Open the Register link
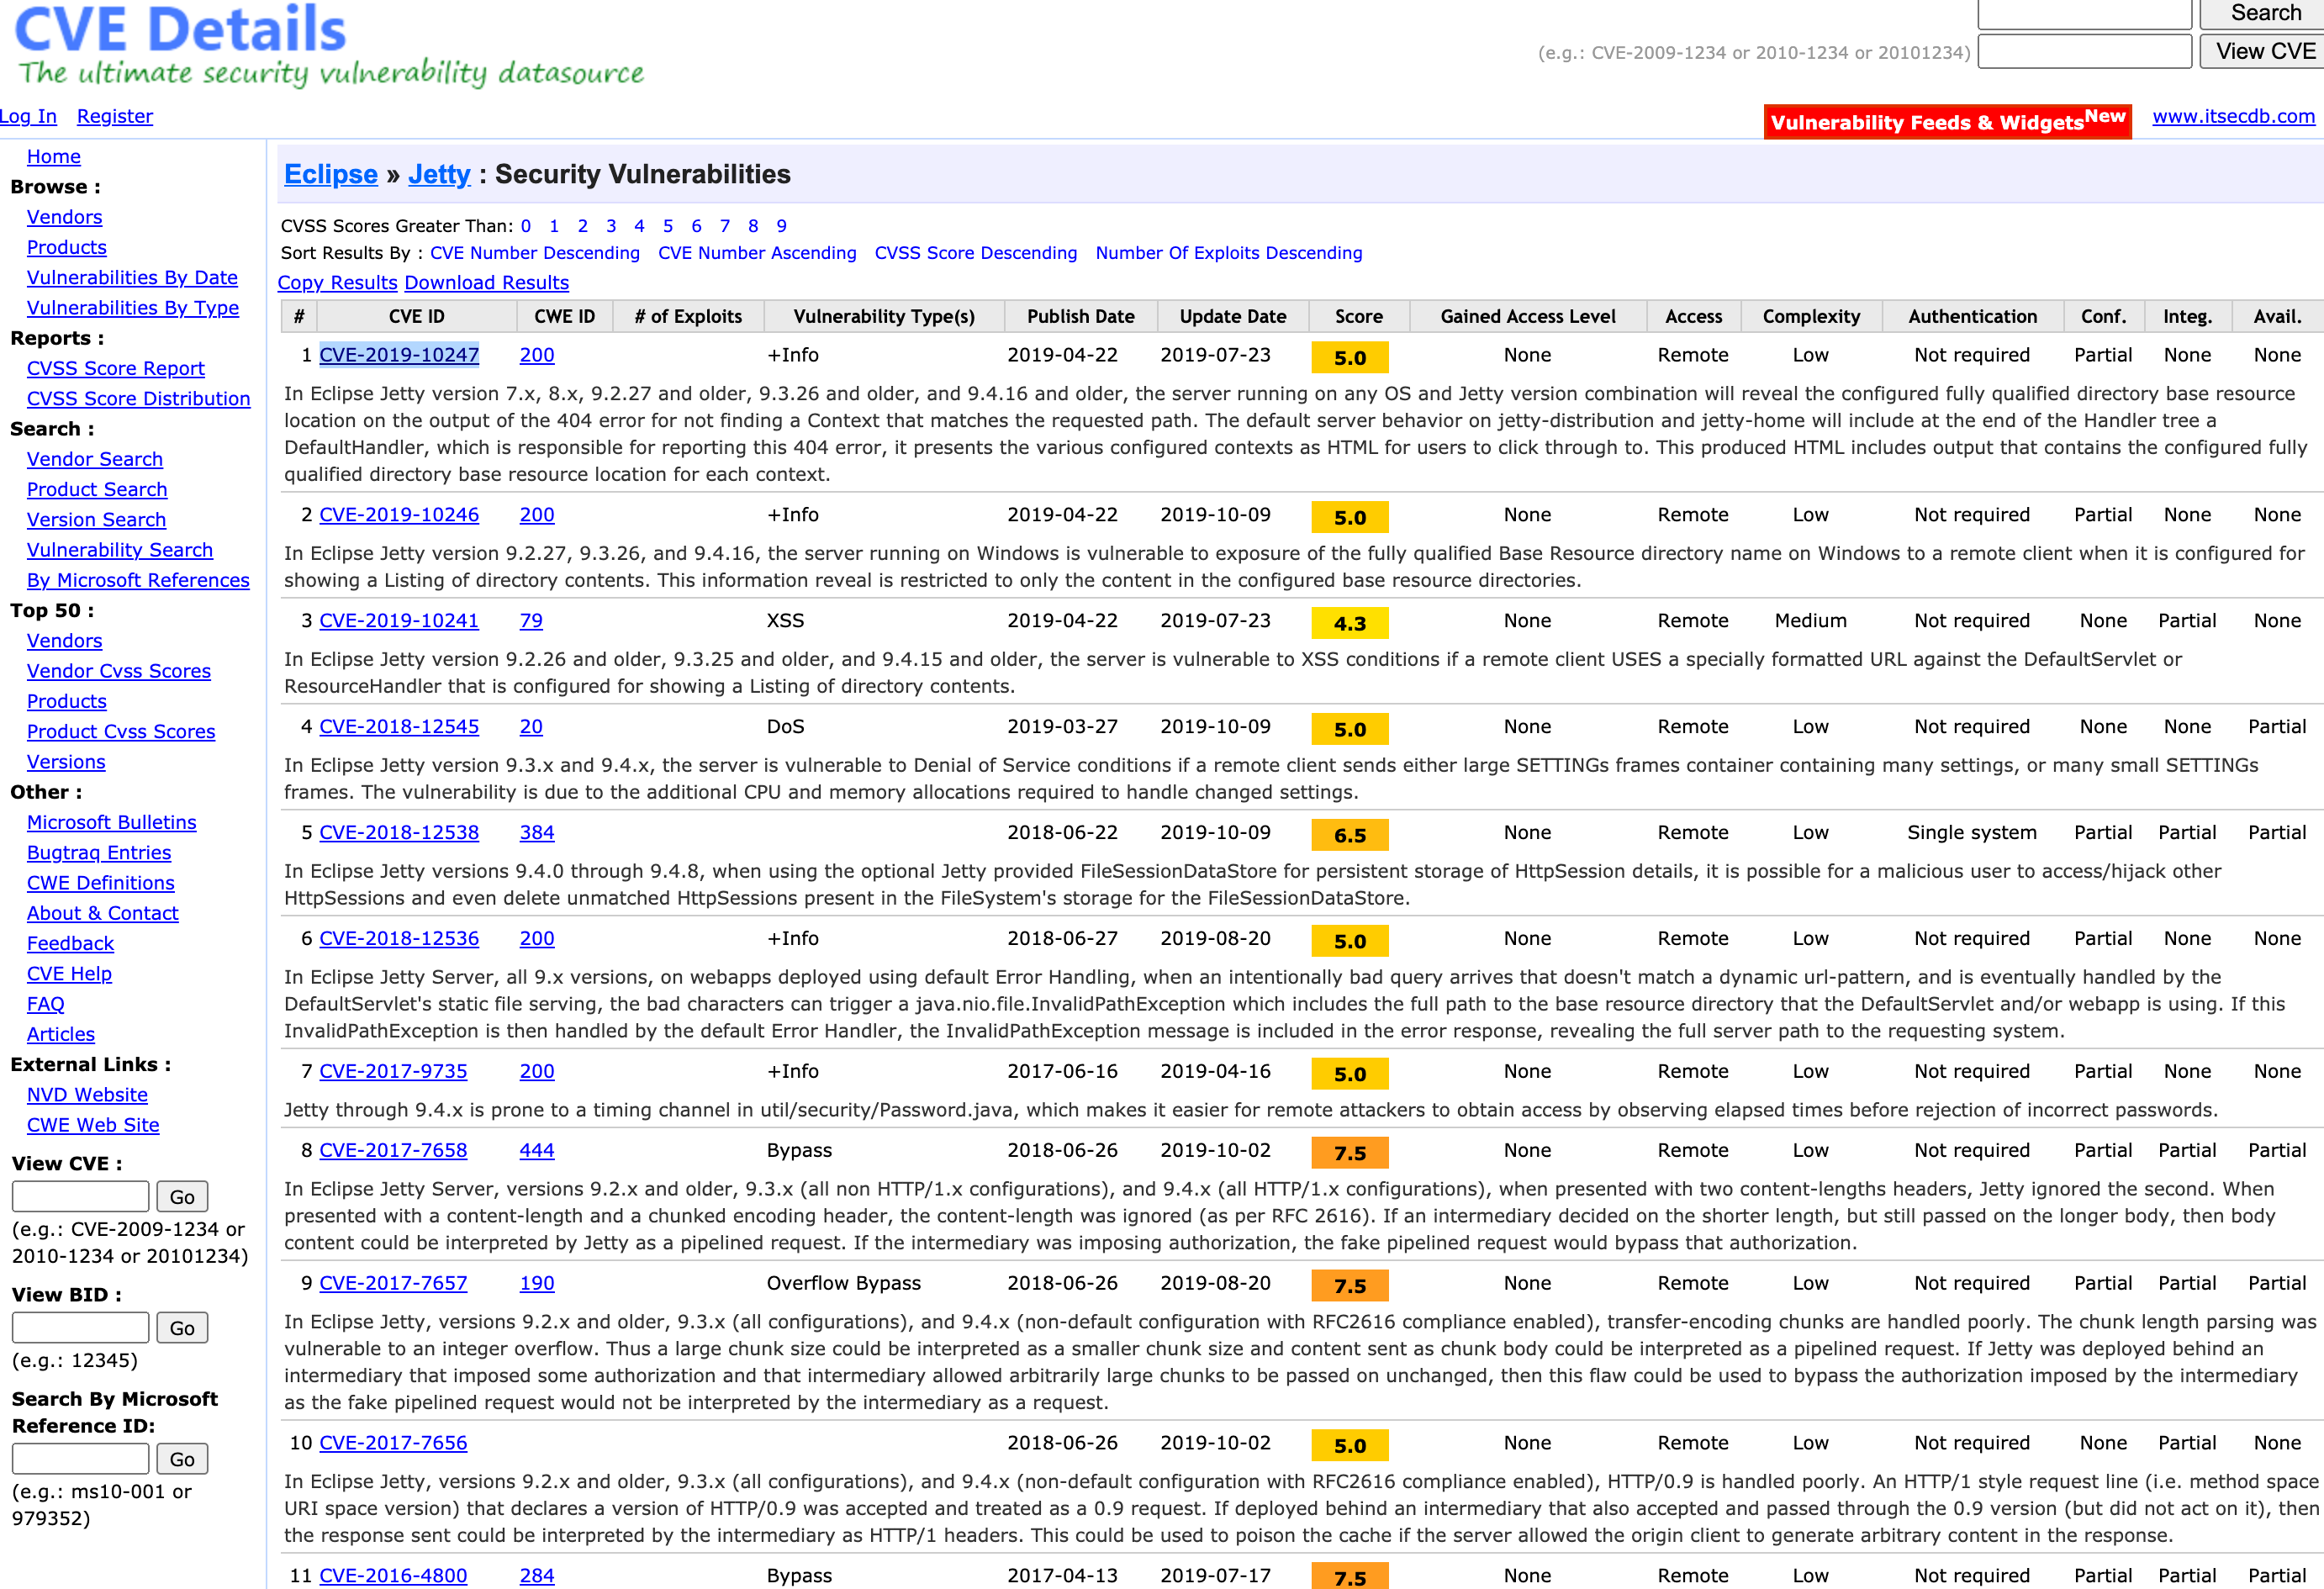This screenshot has width=2324, height=1589. point(115,116)
